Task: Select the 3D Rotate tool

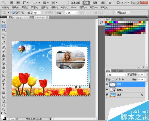Action: [x=4, y=97]
